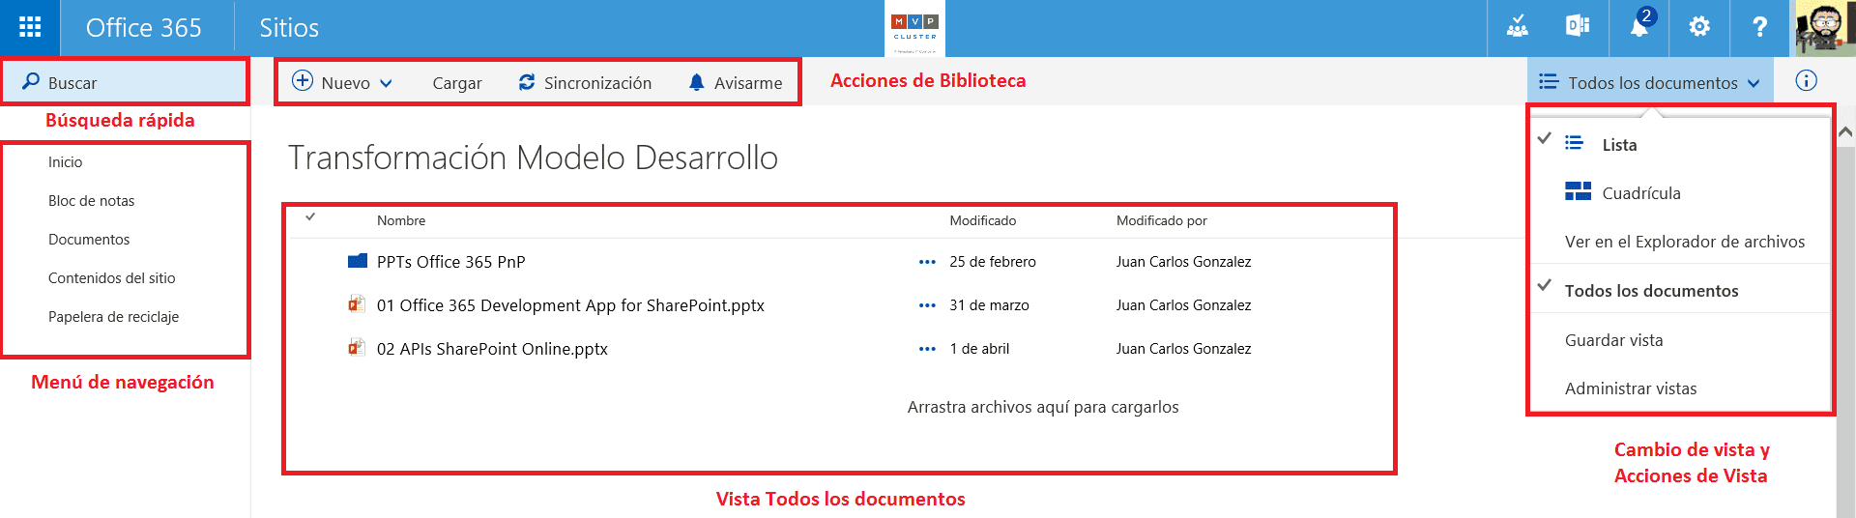
Task: Click the Cargar upload button
Action: click(457, 83)
